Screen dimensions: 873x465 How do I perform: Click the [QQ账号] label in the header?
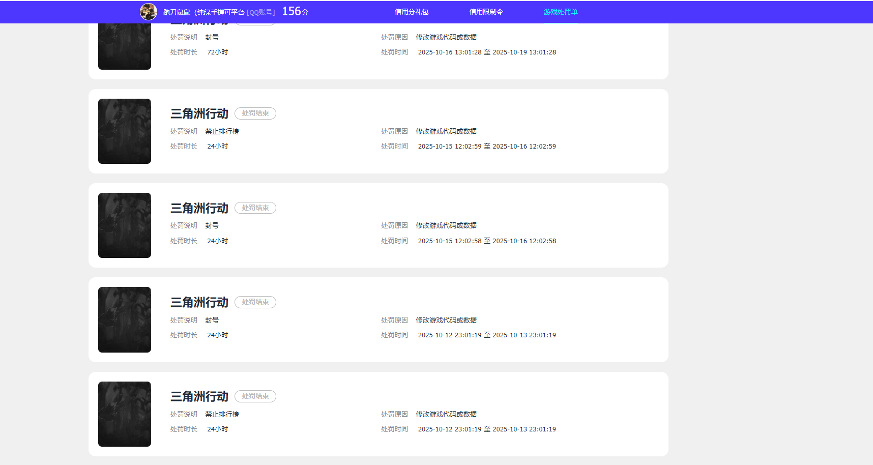coord(261,12)
